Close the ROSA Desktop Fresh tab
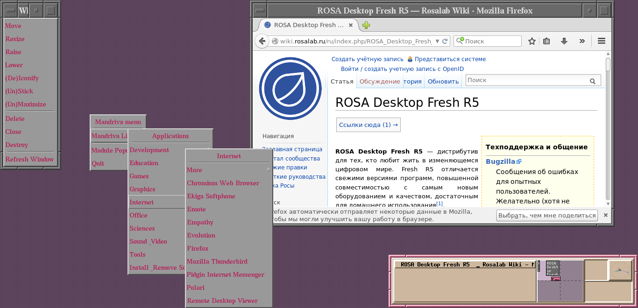The height and width of the screenshot is (308, 638). (x=351, y=25)
